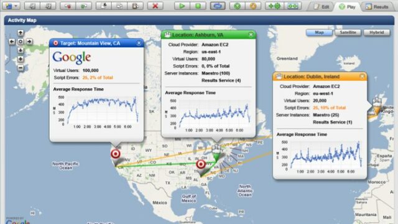Open the first toolbar button's dropdown arrow
Image resolution: width=398 pixels, height=224 pixels.
pos(16,6)
